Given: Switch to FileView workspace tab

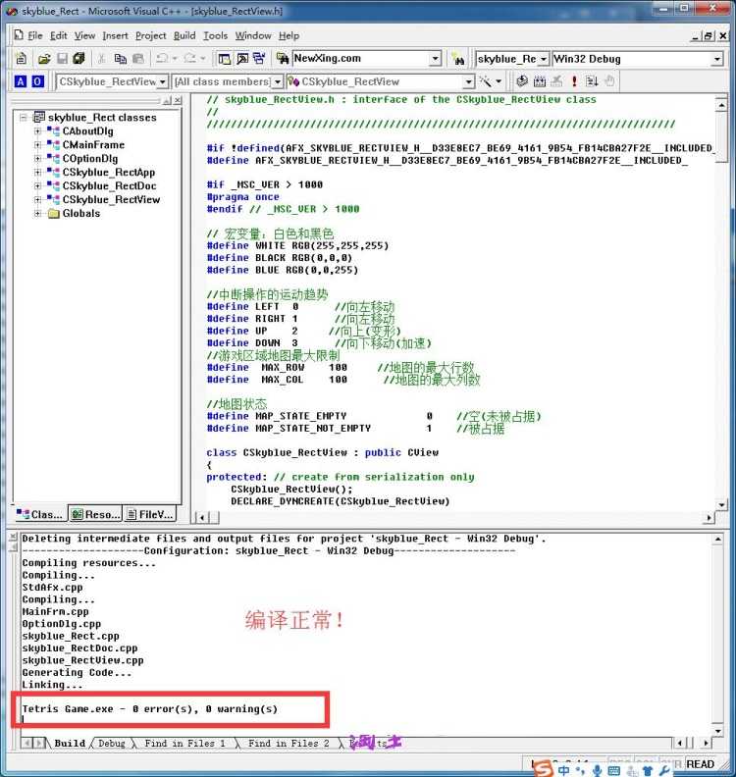Looking at the screenshot, I should 150,514.
